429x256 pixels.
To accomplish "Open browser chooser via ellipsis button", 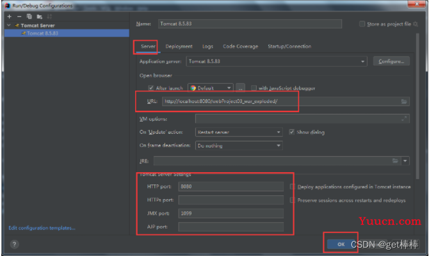I will [241, 88].
